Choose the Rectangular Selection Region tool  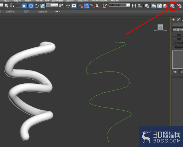[18, 6]
